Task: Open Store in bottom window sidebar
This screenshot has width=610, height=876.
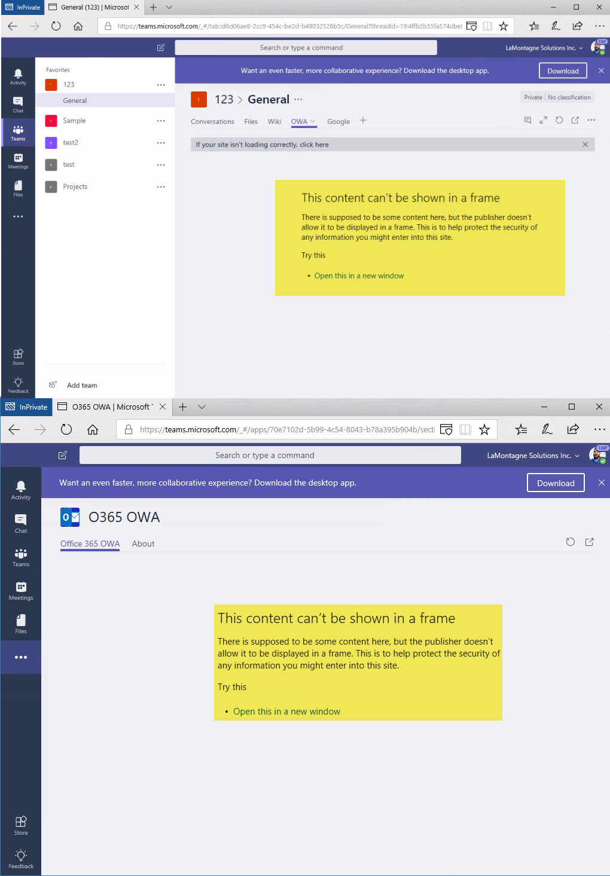Action: (21, 825)
